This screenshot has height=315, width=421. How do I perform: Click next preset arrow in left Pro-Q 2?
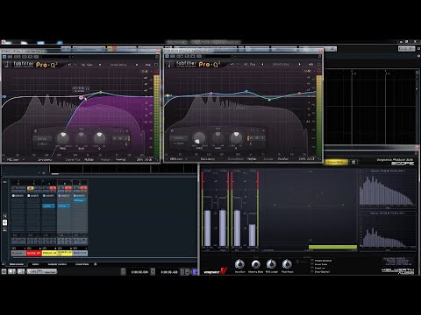[x=137, y=65]
